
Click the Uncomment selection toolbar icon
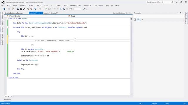pos(31,9)
